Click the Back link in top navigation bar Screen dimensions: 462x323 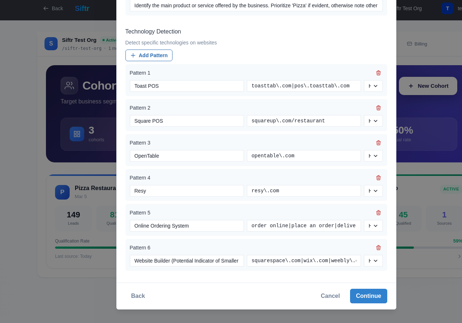click(53, 8)
